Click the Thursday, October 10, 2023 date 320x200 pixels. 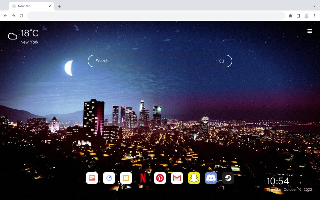pos(289,189)
